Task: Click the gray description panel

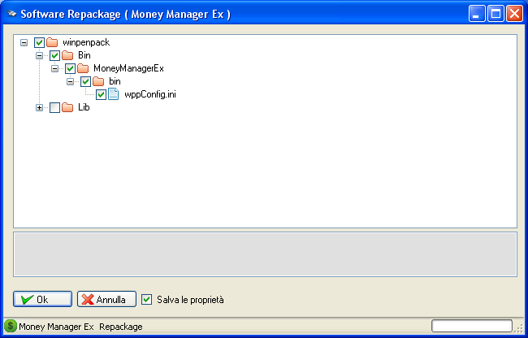Action: coord(265,254)
